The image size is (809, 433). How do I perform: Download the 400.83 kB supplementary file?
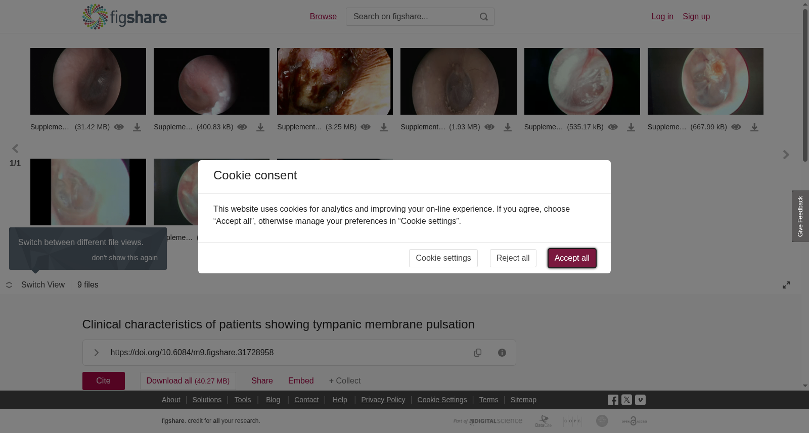[260, 127]
